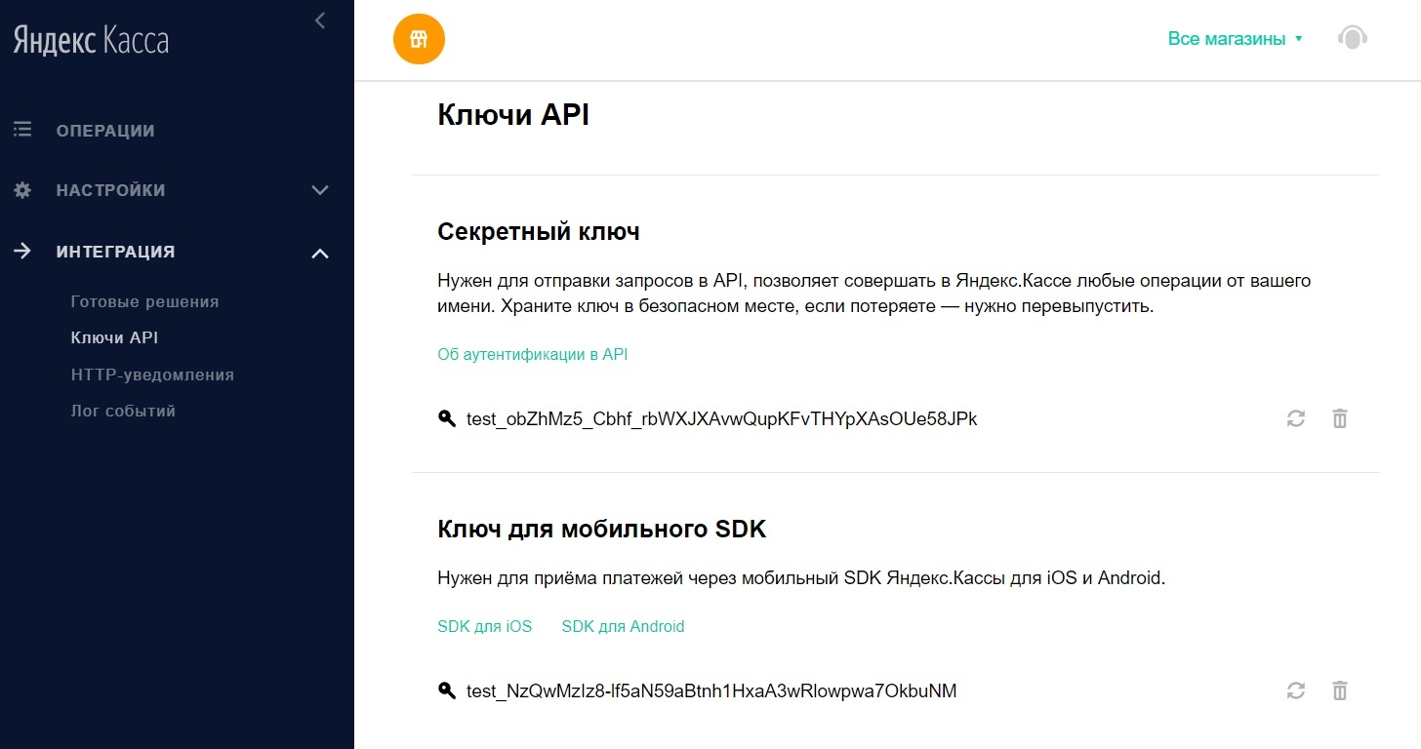This screenshot has height=749, width=1421.
Task: Click the Настройки gear icon
Action: click(21, 190)
